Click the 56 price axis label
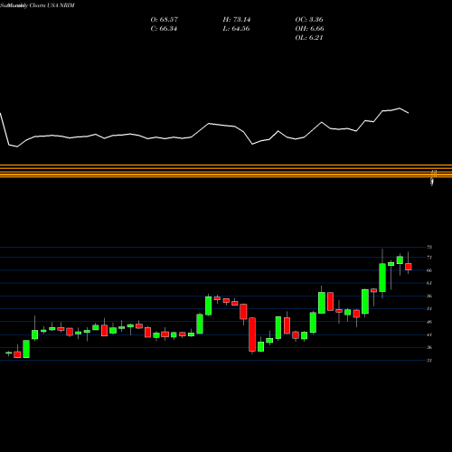452x452 pixels. (x=429, y=296)
